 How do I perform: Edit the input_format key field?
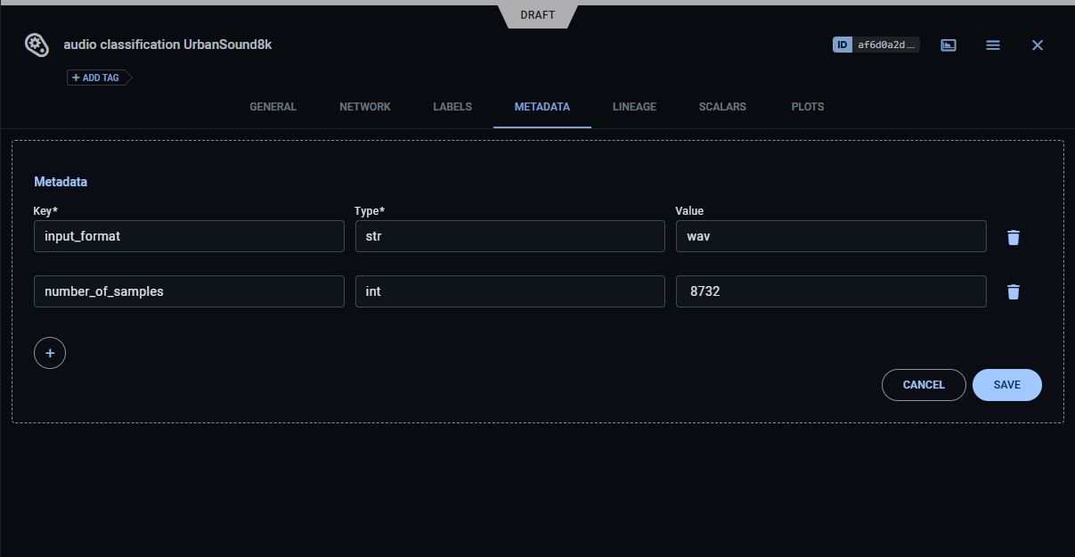point(189,236)
